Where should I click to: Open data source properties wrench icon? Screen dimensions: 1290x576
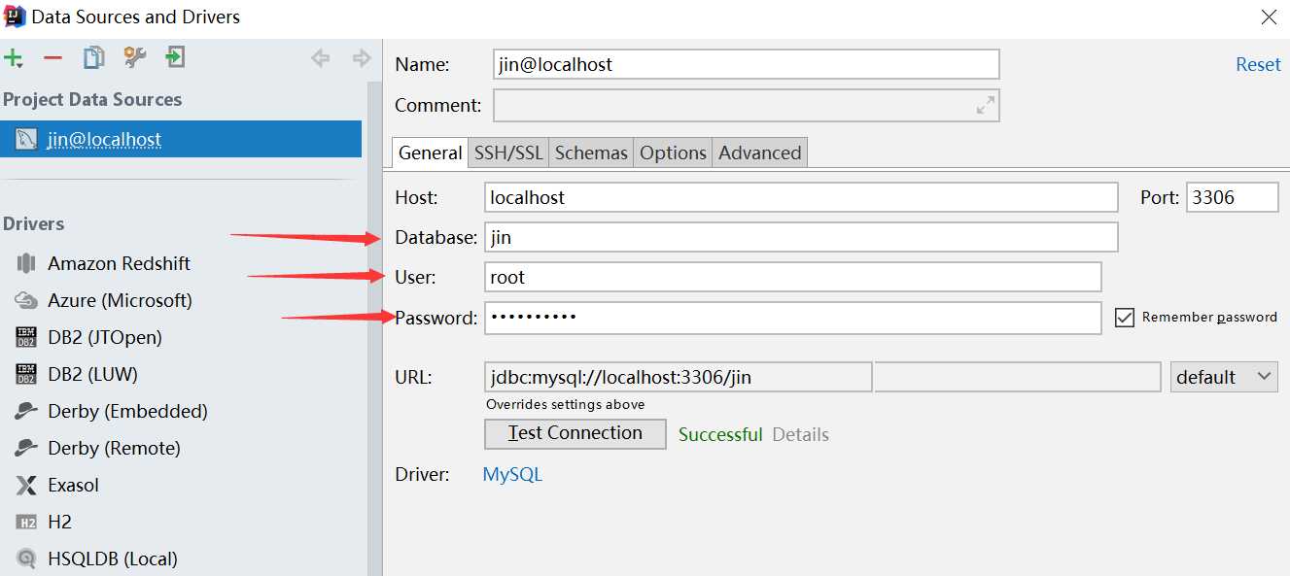click(134, 58)
